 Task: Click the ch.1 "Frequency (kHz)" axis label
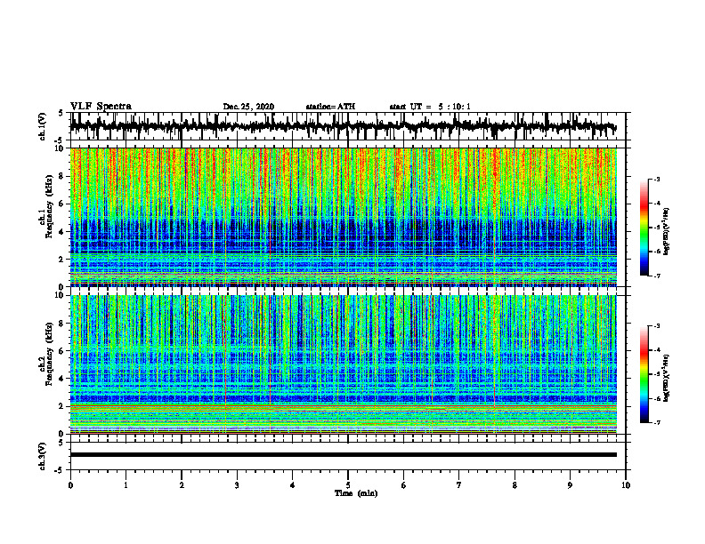click(x=50, y=206)
